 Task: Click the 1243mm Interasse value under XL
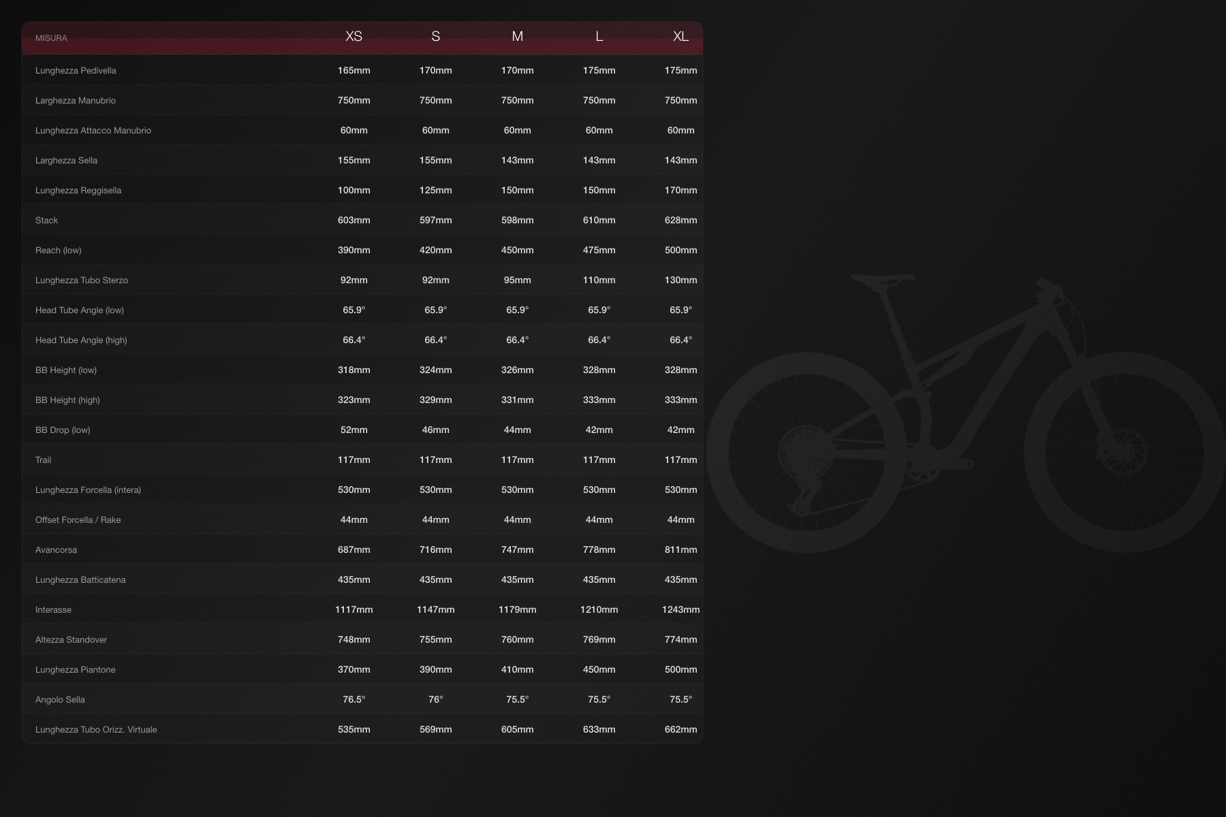[680, 609]
